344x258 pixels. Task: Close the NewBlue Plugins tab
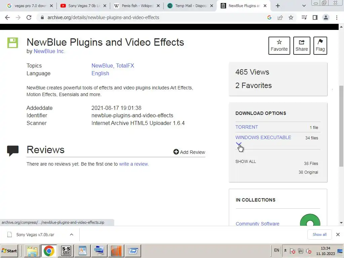click(265, 6)
